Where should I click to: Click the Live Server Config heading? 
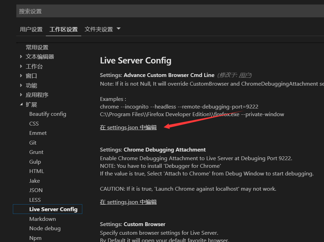[x=135, y=61]
